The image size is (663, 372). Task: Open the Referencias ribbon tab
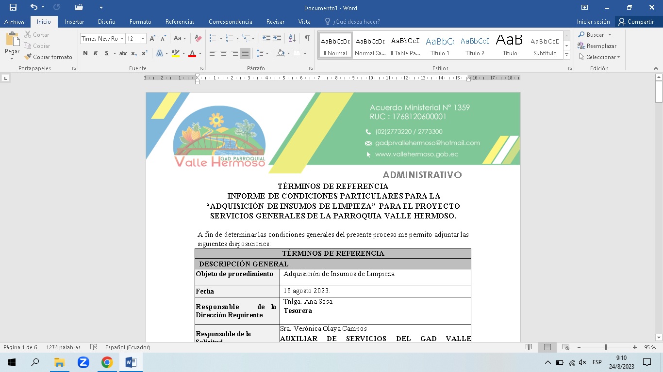pyautogui.click(x=180, y=22)
